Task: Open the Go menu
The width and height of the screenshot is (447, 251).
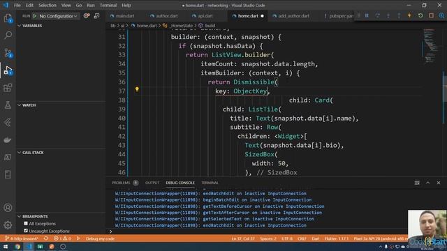Action: tap(79, 5)
